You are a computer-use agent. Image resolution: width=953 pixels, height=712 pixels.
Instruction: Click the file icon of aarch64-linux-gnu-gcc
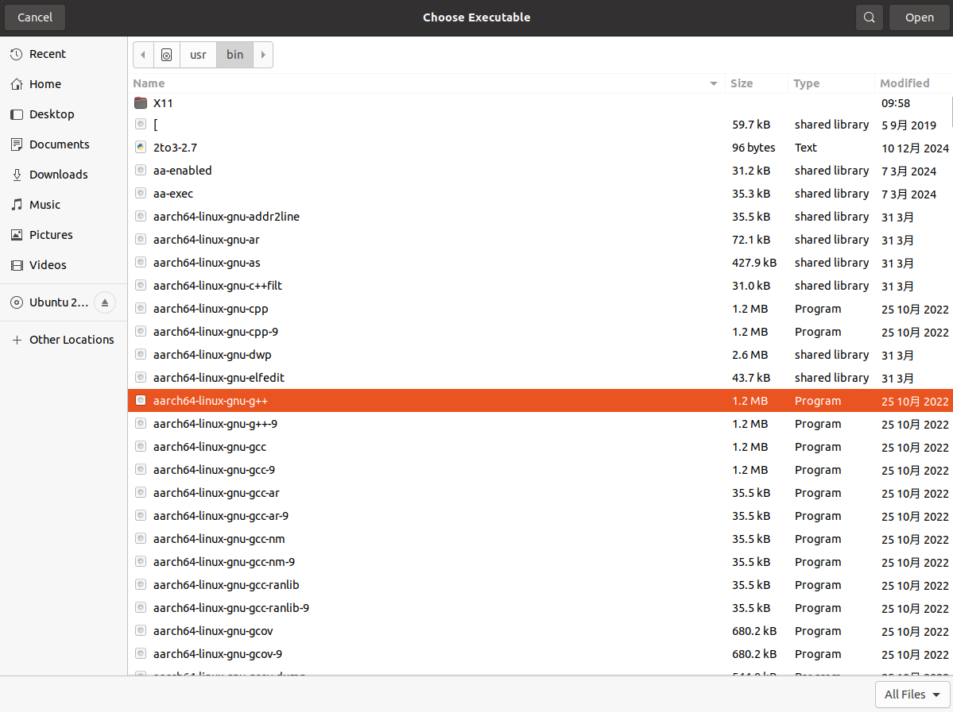click(141, 446)
